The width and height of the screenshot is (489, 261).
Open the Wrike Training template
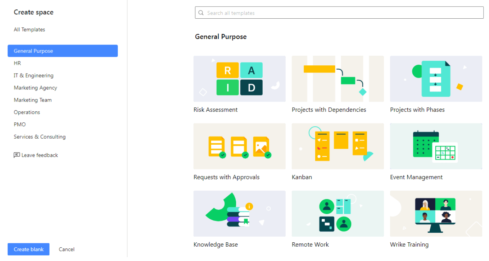tap(436, 214)
